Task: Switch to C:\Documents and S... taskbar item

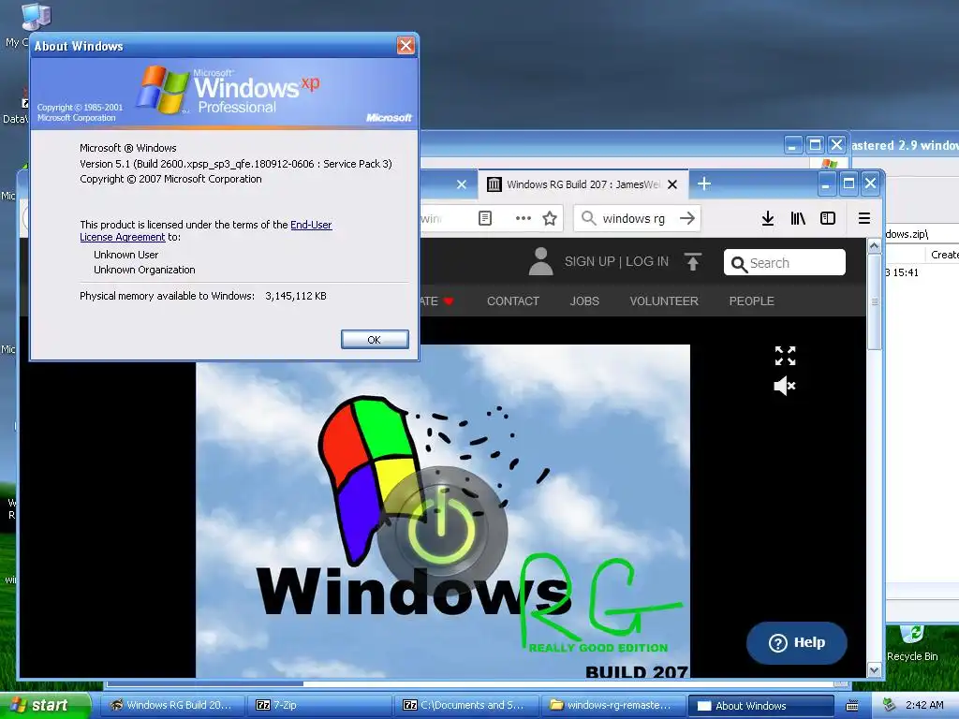Action: 466,706
